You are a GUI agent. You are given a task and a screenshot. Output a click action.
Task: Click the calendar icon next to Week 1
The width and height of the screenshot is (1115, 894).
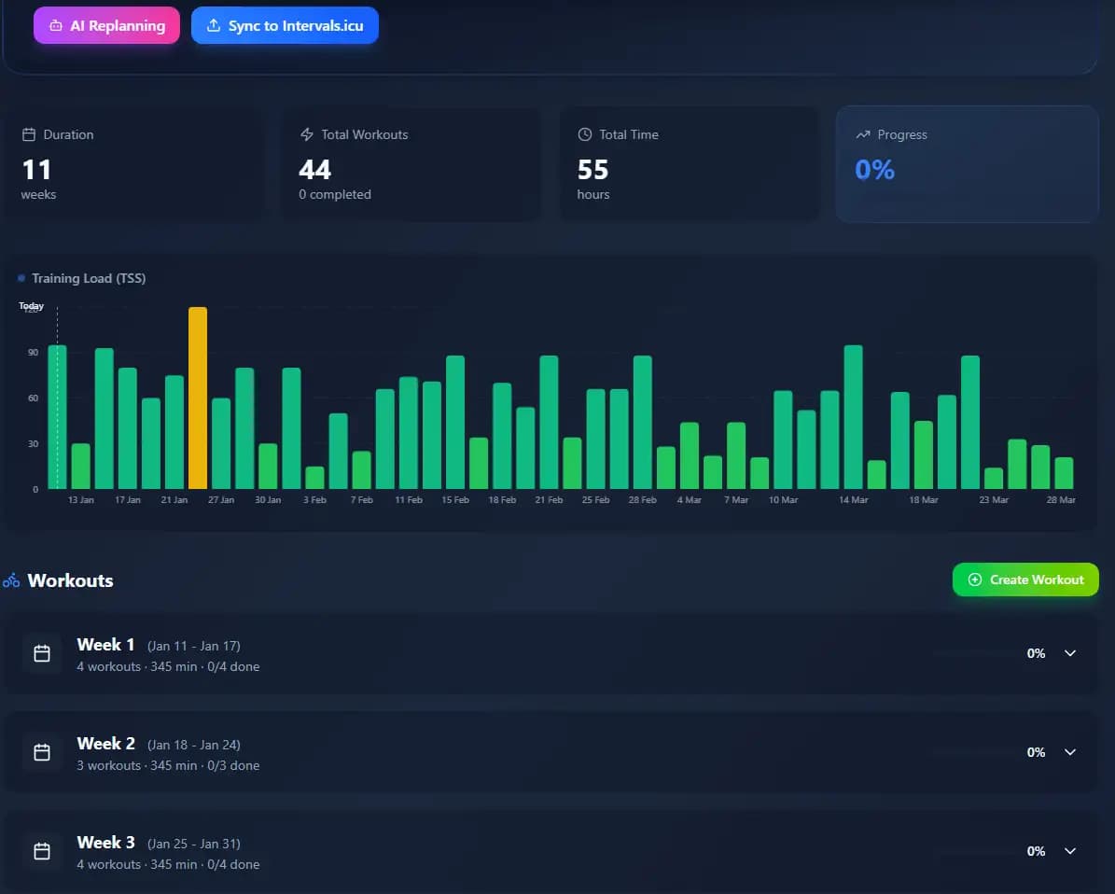pos(41,653)
